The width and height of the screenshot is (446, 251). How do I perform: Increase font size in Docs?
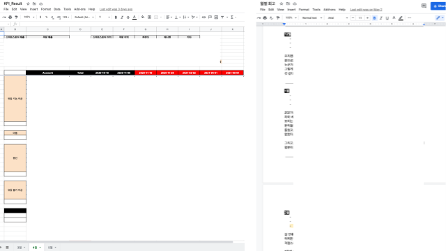tap(367, 17)
